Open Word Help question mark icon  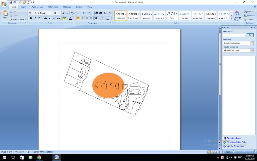(x=255, y=7)
